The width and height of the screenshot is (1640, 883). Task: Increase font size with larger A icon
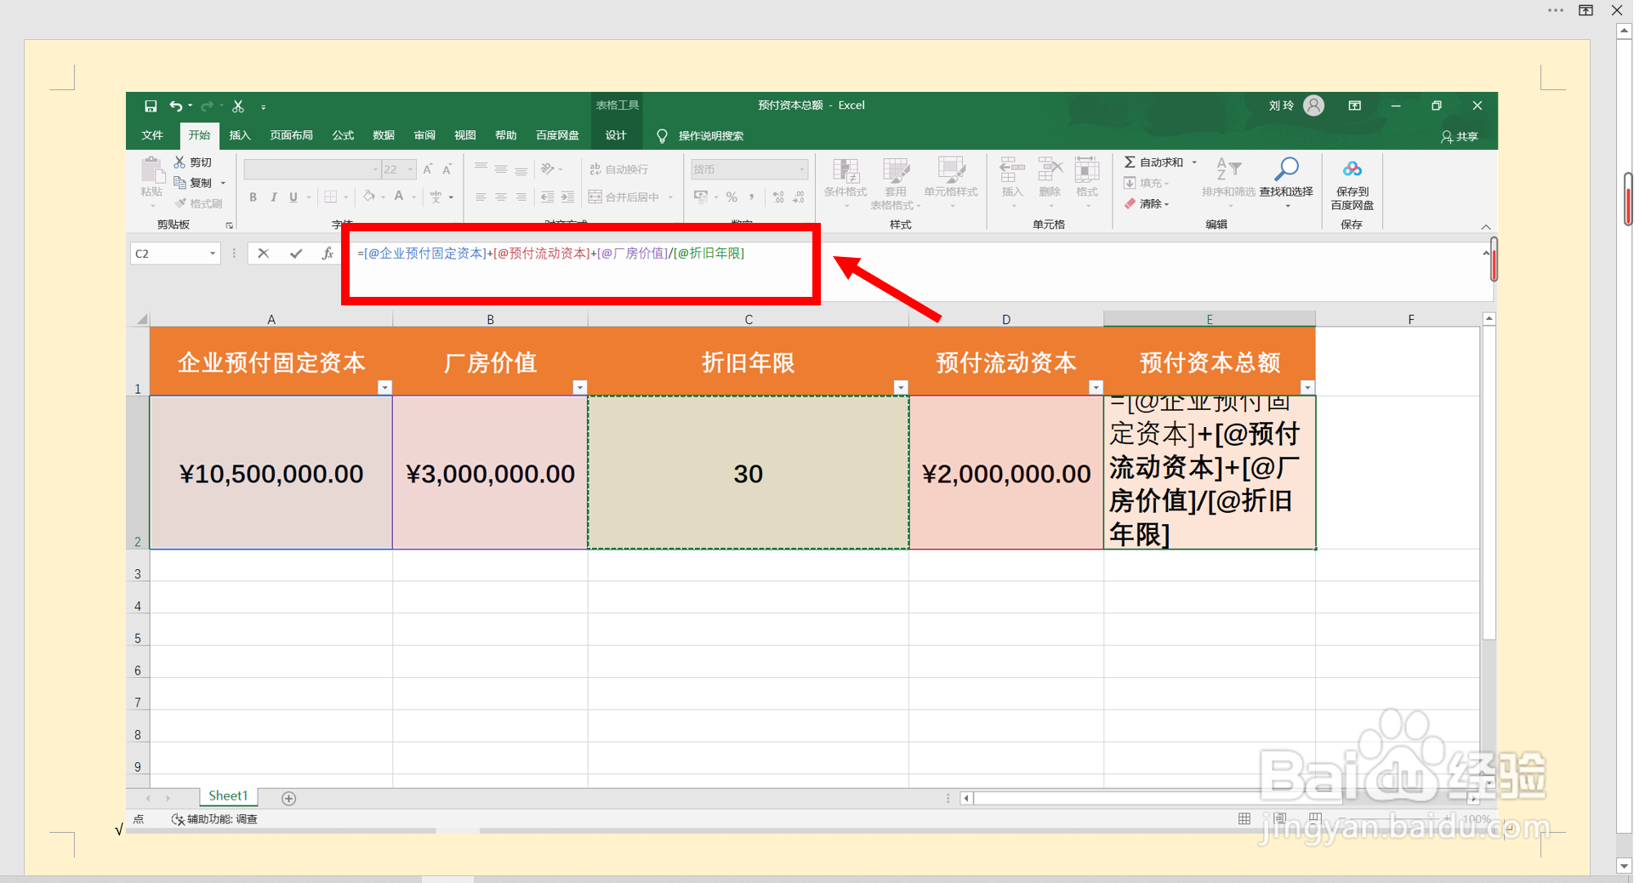(428, 169)
